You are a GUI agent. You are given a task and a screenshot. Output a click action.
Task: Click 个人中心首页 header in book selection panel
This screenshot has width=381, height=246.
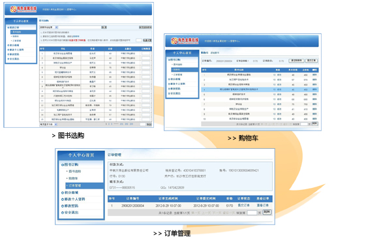tap(21, 21)
